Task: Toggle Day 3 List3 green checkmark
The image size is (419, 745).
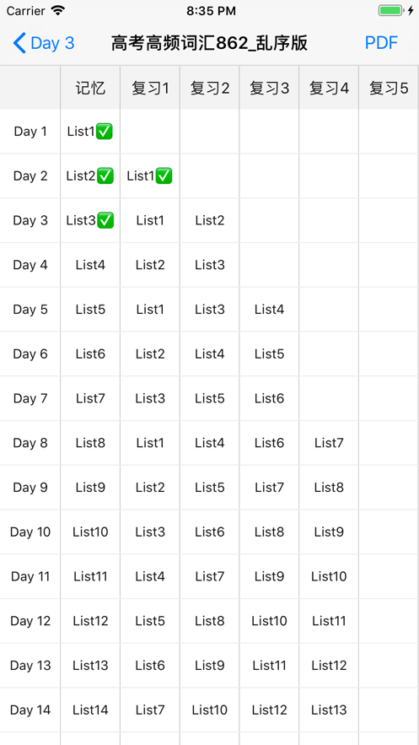Action: [105, 220]
